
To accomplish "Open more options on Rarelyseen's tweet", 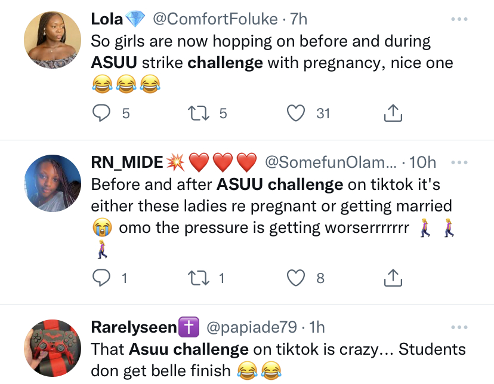I will [459, 327].
